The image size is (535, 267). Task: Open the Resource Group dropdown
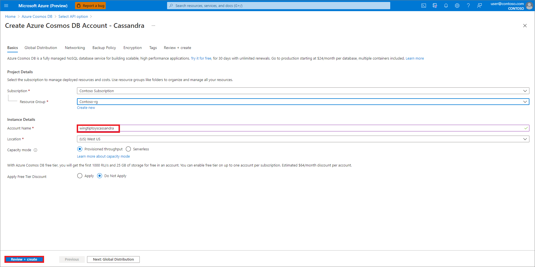526,101
